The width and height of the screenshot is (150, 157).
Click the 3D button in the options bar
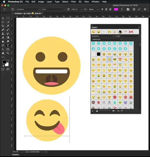[x=145, y=9]
